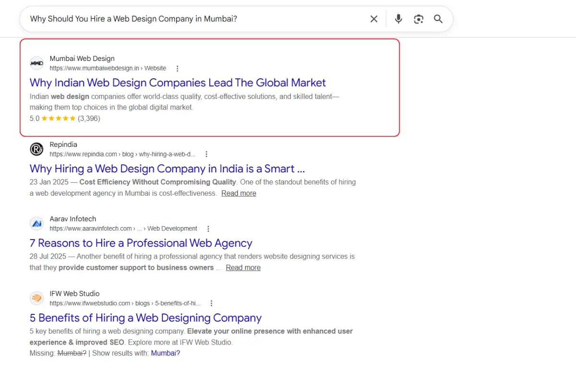Image resolution: width=576 pixels, height=384 pixels.
Task: Open more options for the Mumbai Web Design result
Action: coord(178,69)
